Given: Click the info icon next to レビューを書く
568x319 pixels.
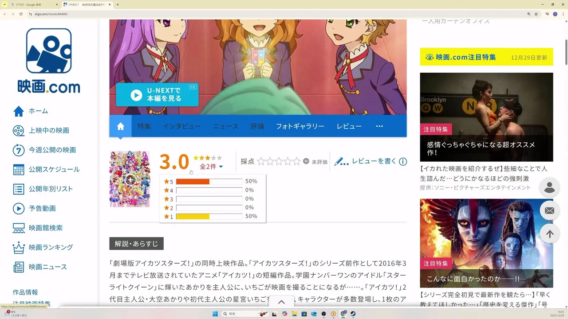Looking at the screenshot, I should [x=403, y=162].
